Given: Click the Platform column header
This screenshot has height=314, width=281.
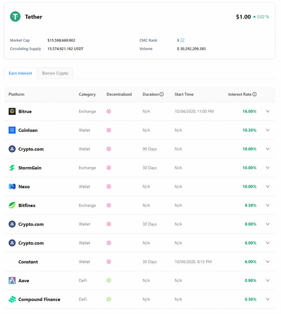Looking at the screenshot, I should tap(17, 94).
